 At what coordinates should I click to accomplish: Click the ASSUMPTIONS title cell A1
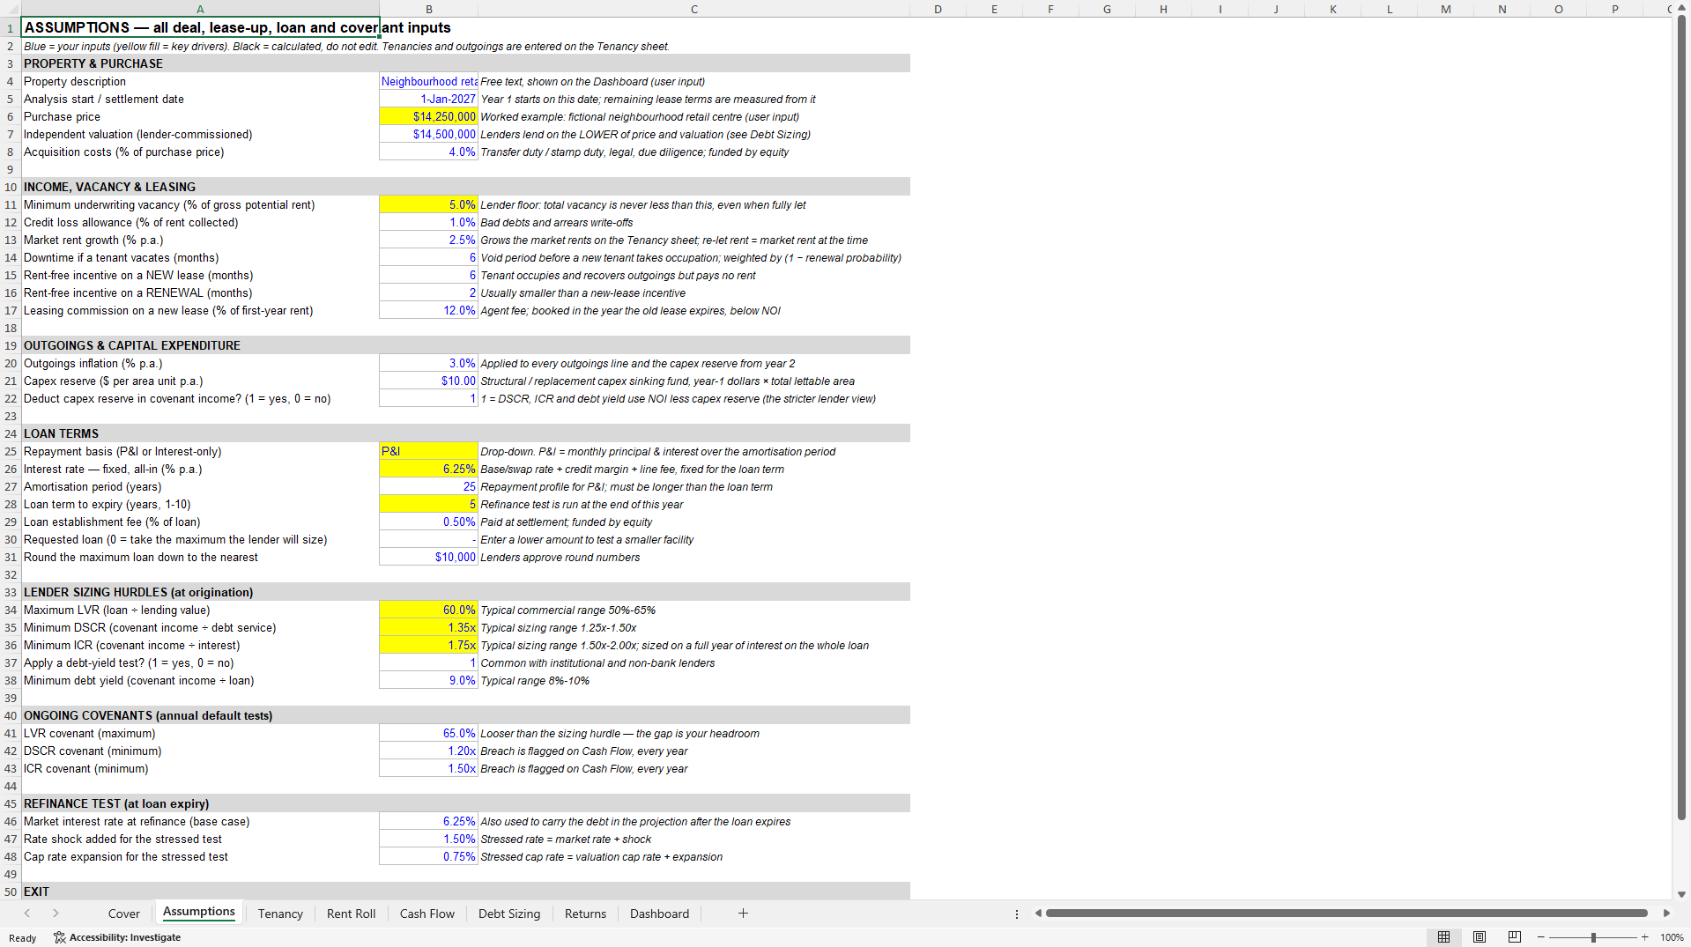click(200, 27)
